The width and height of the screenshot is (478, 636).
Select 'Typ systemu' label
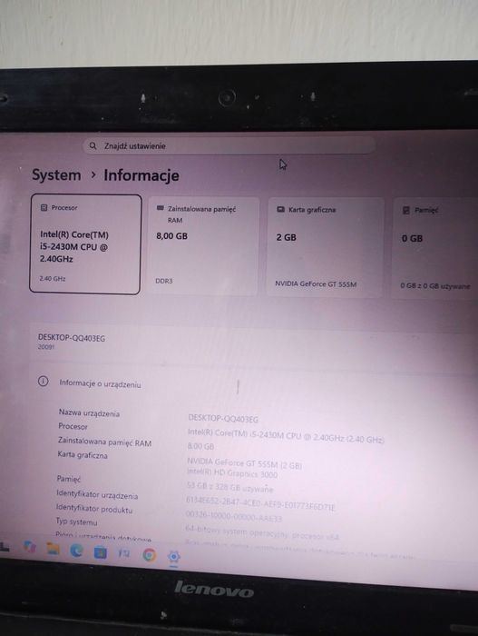click(76, 522)
